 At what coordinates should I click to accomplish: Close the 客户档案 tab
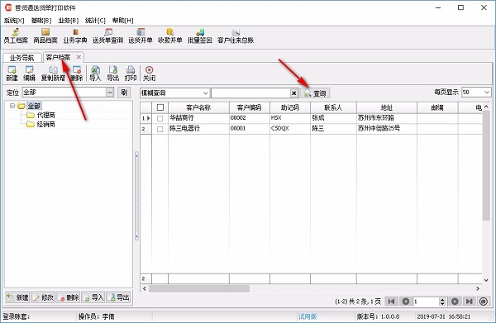pos(79,57)
